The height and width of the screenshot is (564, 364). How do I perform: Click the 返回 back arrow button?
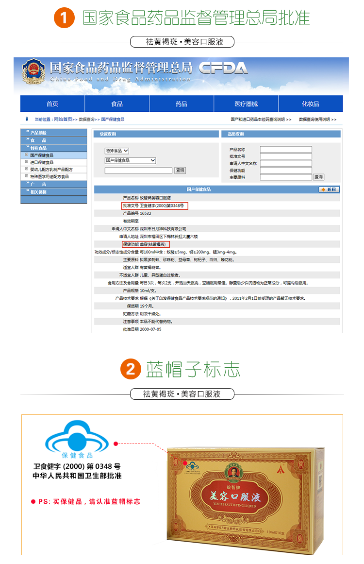329,189
